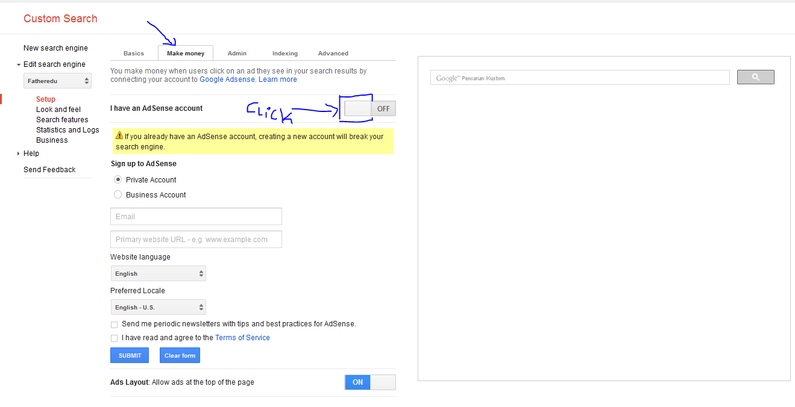The height and width of the screenshot is (407, 795).
Task: Click the SUBMIT button
Action: pos(130,355)
